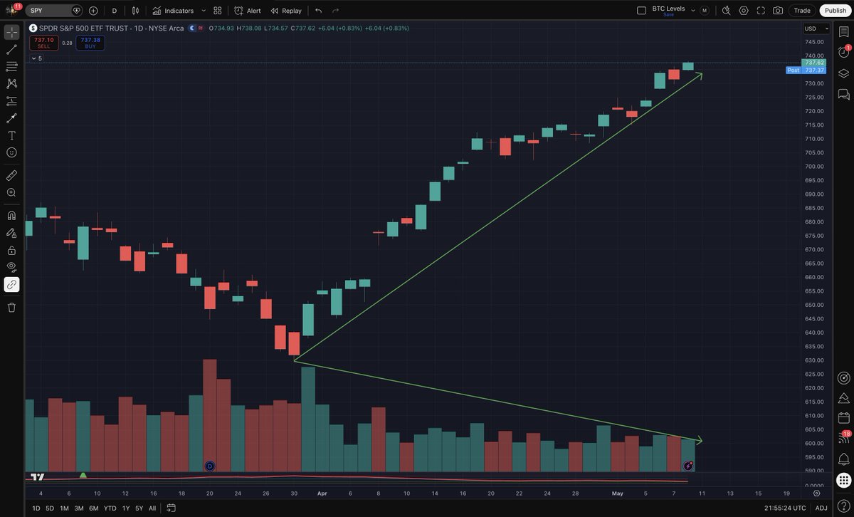Screen dimensions: 854x517
Task: Open indicator templates grid icon
Action: tap(217, 11)
